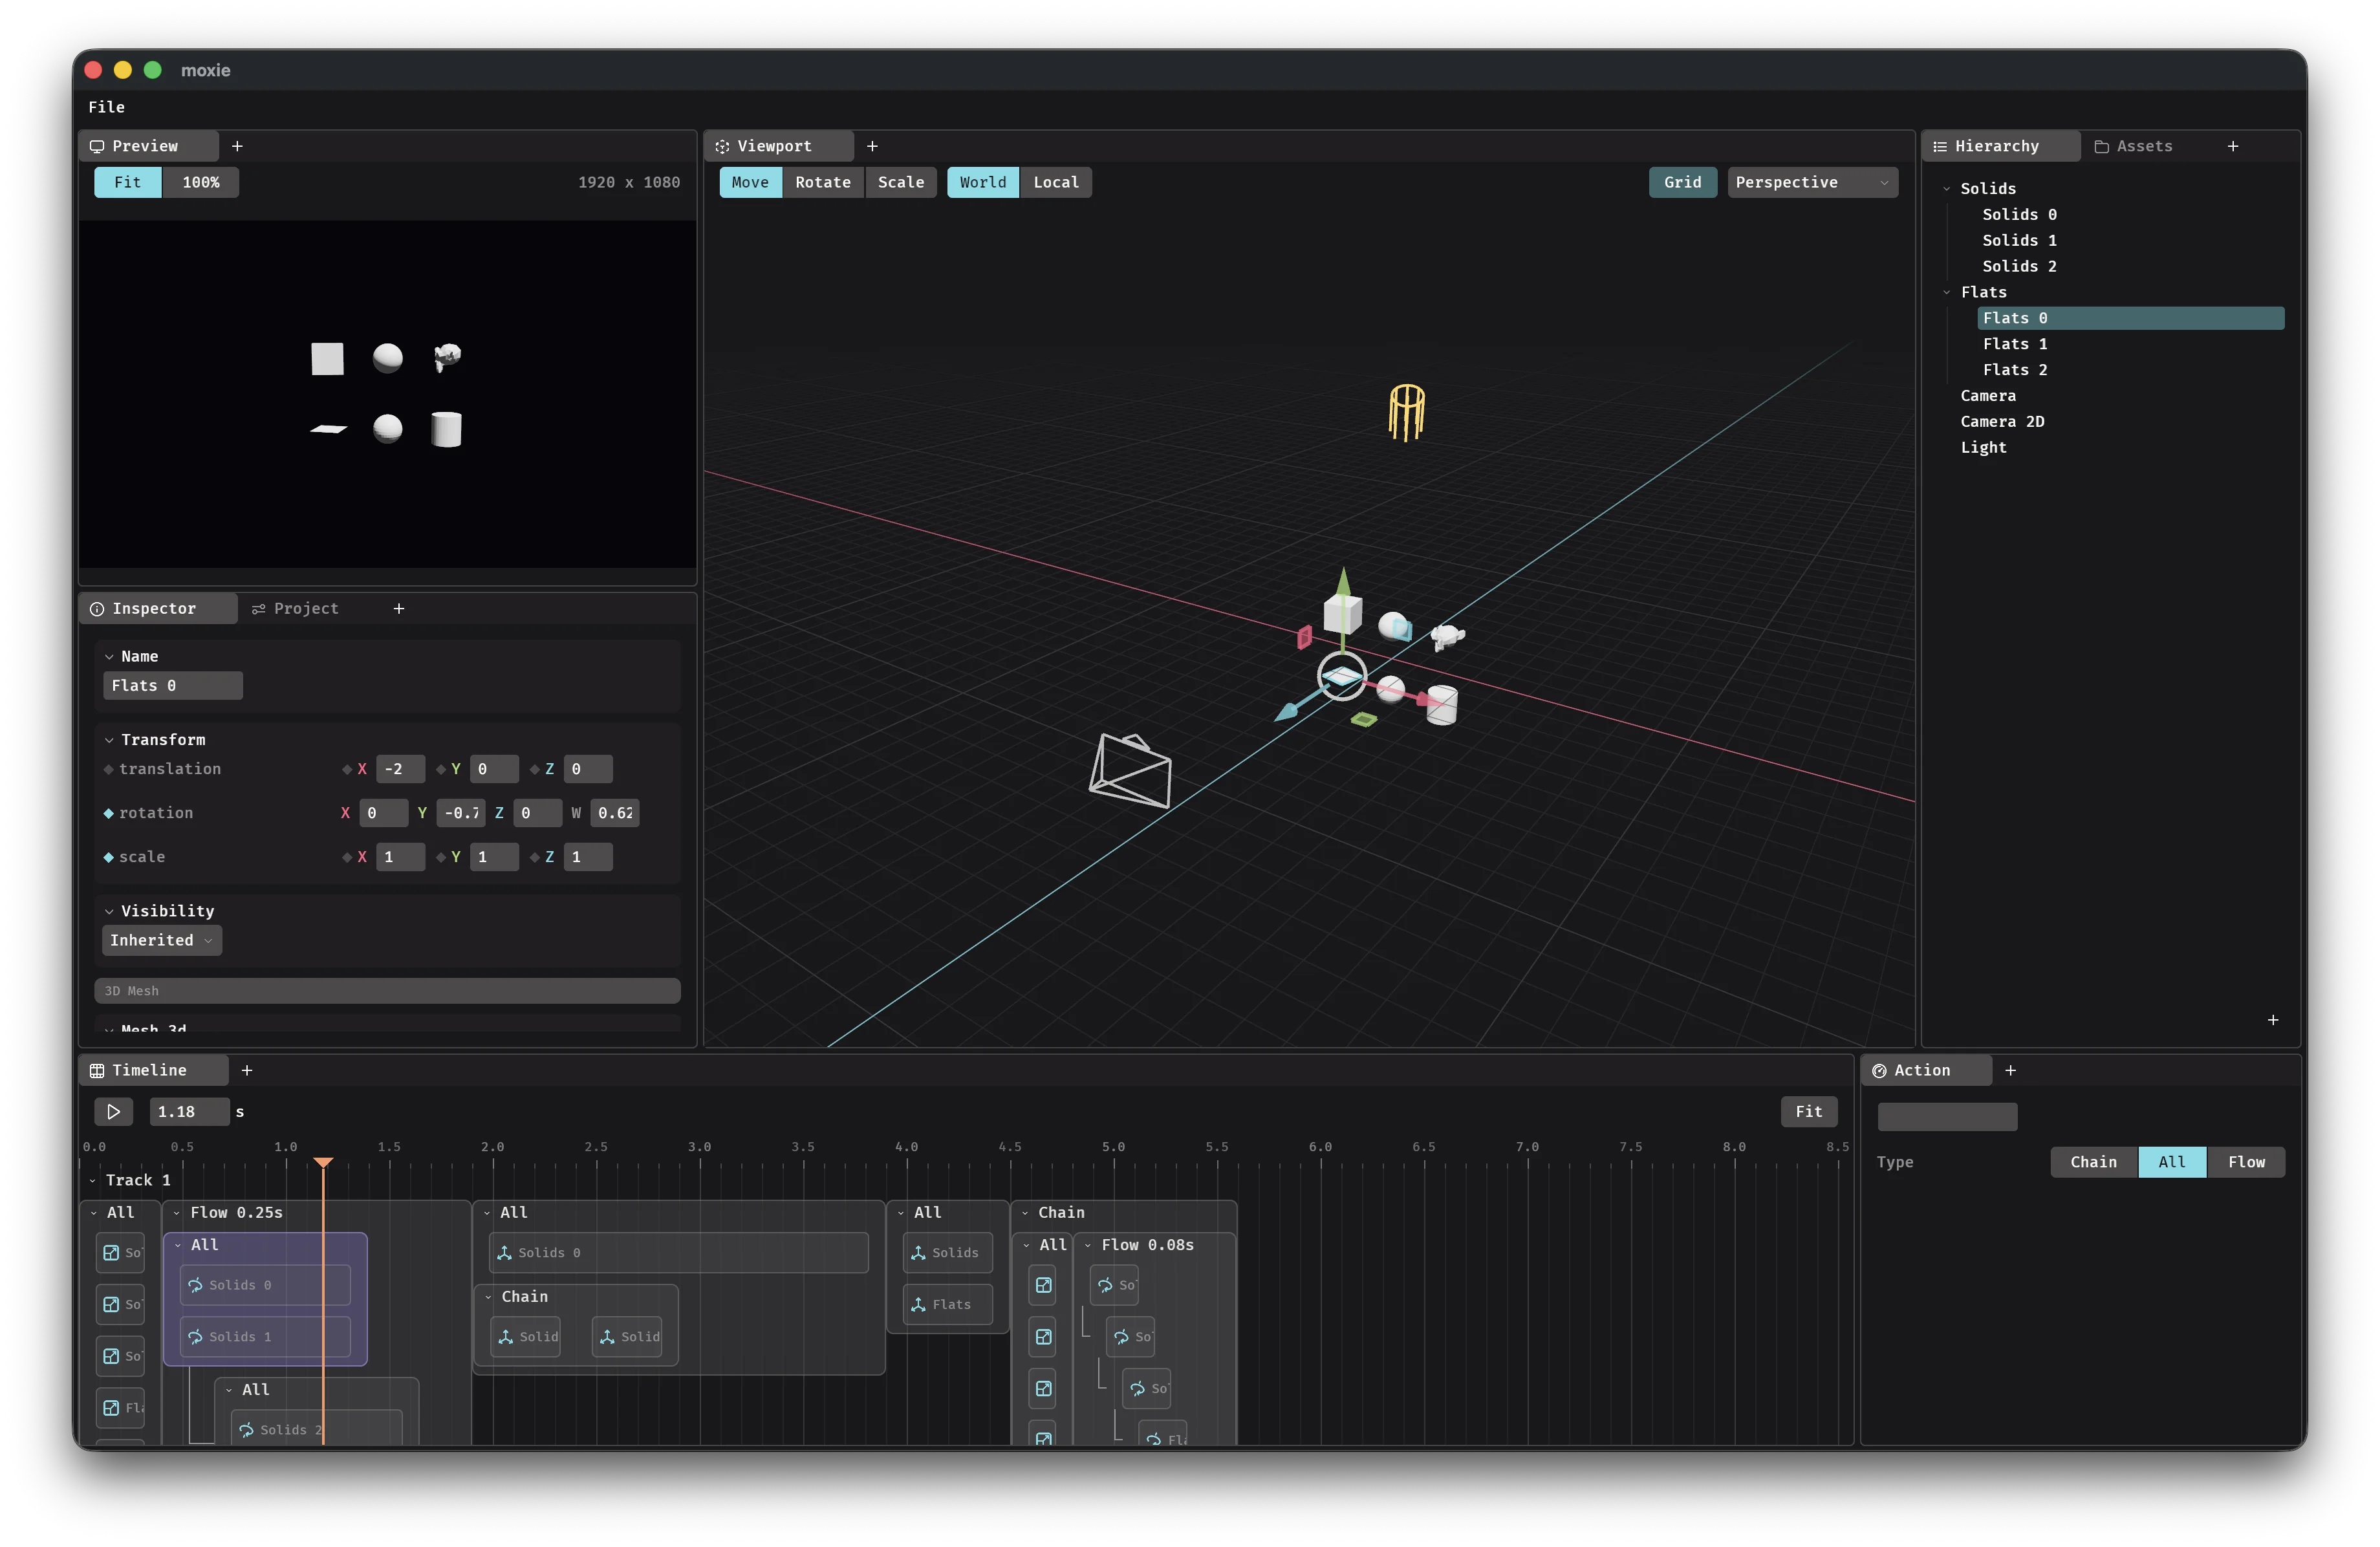Click the timeline Fit button
The image size is (2380, 1547).
point(1808,1112)
